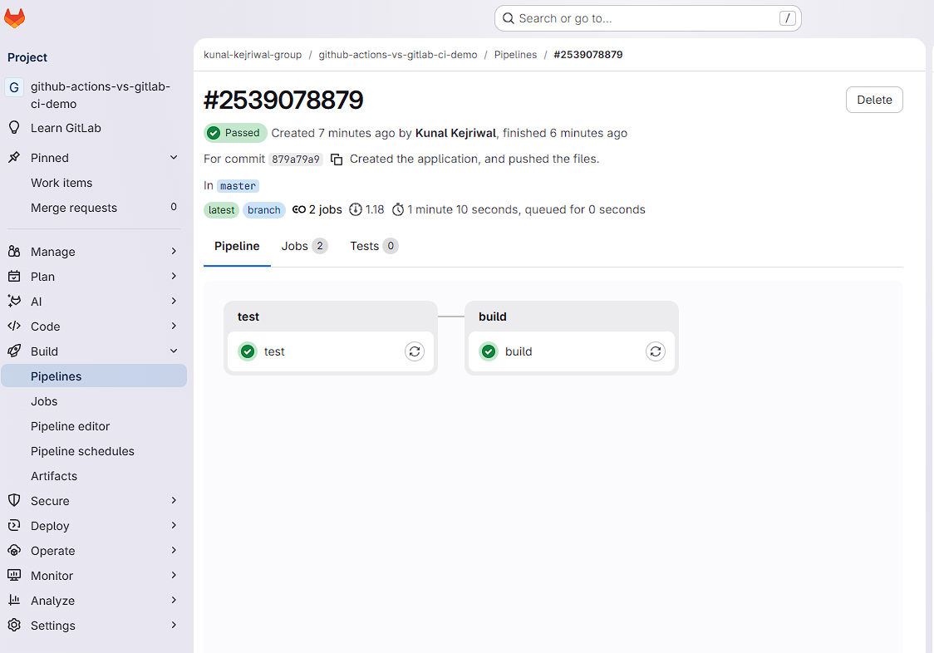Click the Operate cloud gear icon

(x=14, y=551)
